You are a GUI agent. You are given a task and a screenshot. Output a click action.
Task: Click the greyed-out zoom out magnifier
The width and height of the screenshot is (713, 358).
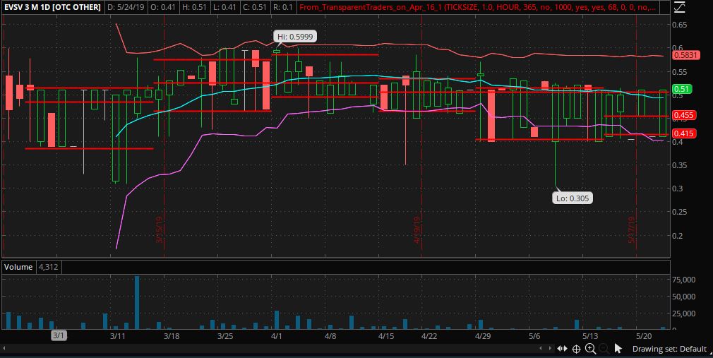click(x=604, y=349)
